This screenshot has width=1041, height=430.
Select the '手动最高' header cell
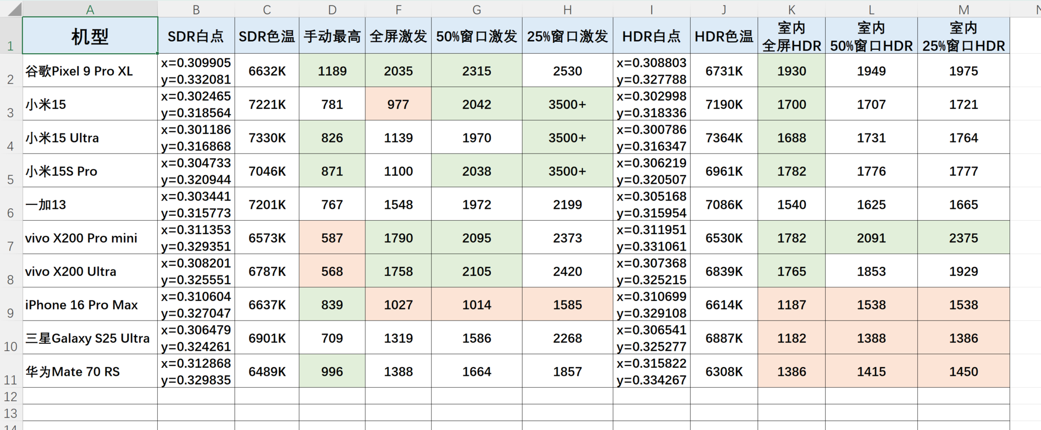tap(332, 36)
